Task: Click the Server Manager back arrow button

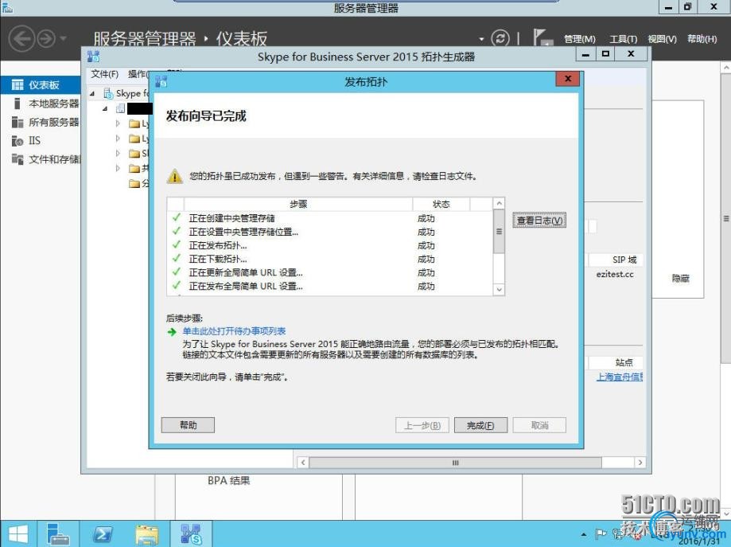Action: pos(21,38)
